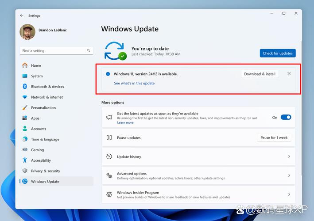314x221 pixels.
Task: Click Download & install button
Action: point(260,74)
